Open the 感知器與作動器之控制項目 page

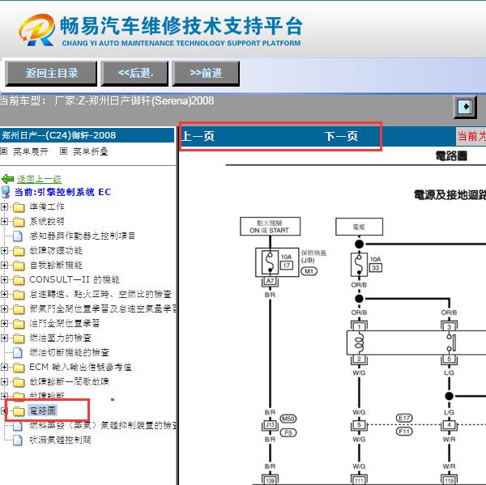[82, 236]
